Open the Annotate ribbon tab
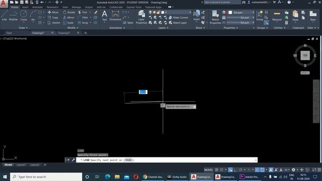Screen dimensions: 322x181 point(37,7)
